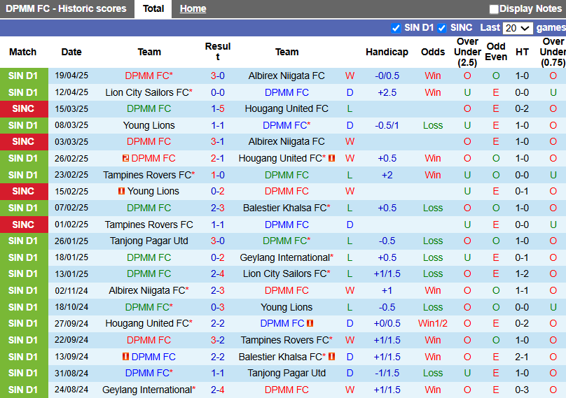Screen dimensions: 566x398
Task: Click the Date column header
Action: tap(71, 52)
